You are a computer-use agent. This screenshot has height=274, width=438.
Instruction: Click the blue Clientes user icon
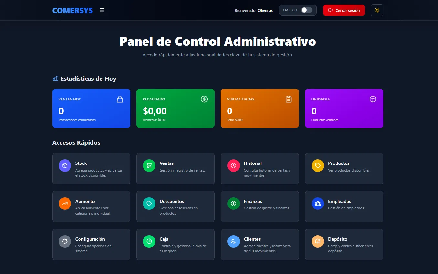point(233,241)
